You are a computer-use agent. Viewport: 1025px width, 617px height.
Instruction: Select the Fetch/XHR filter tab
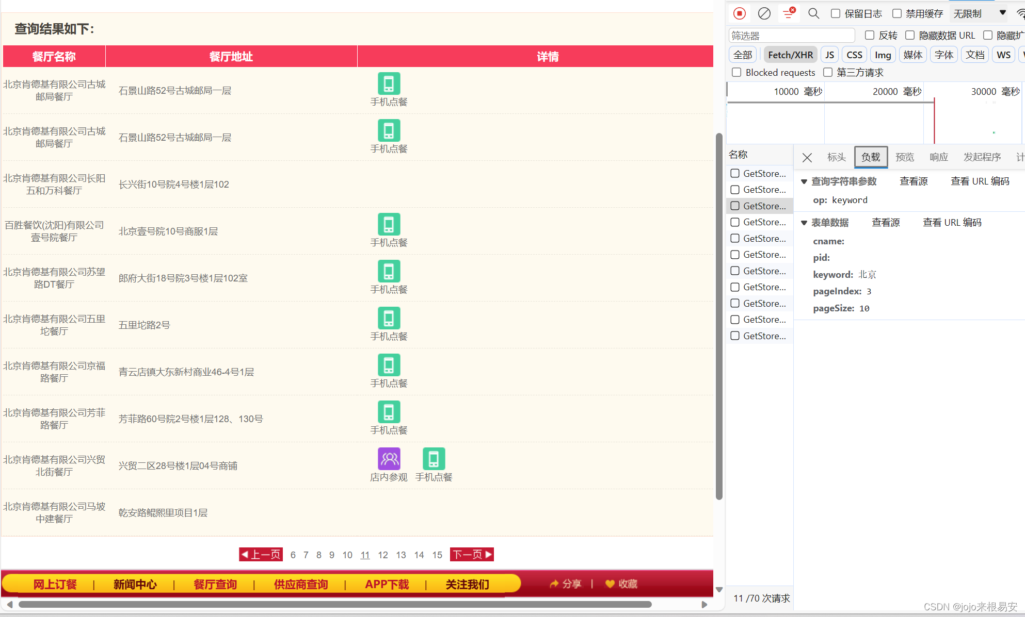click(790, 55)
